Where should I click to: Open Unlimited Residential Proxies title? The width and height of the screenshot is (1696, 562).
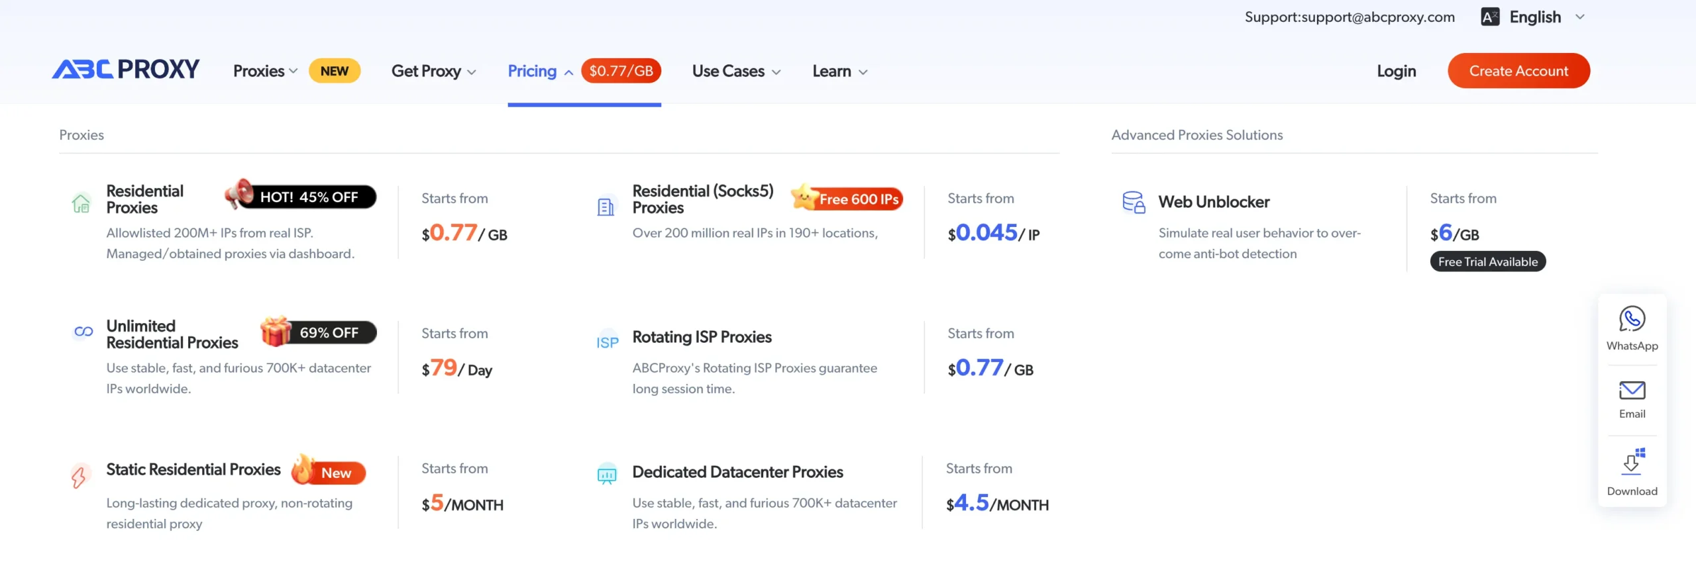tap(172, 334)
